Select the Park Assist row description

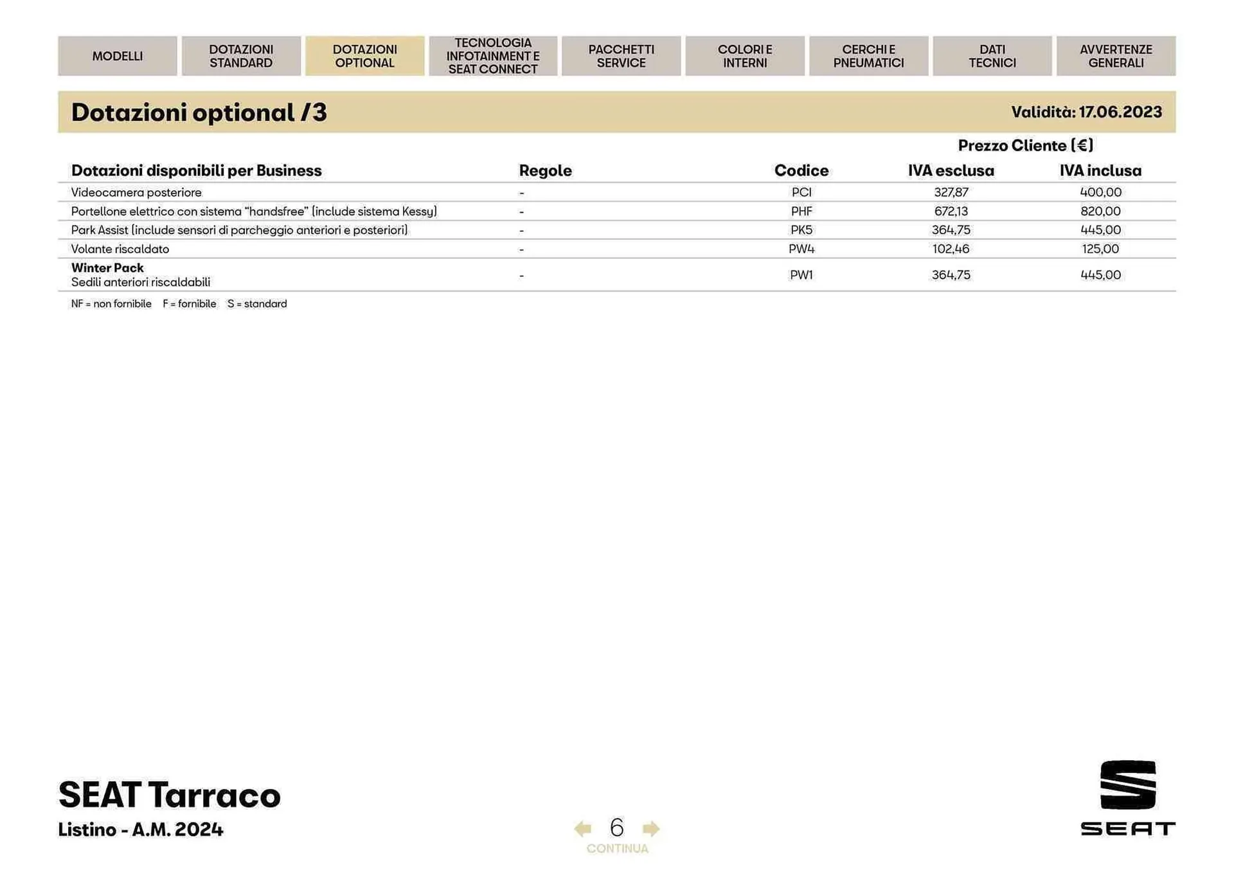(239, 230)
